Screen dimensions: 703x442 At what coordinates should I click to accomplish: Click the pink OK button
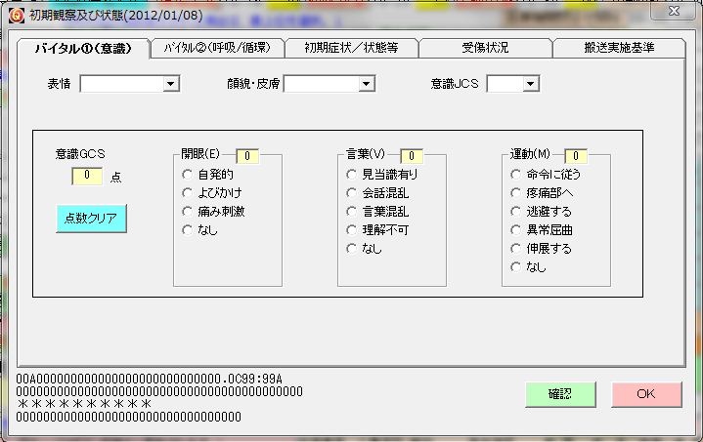(645, 394)
